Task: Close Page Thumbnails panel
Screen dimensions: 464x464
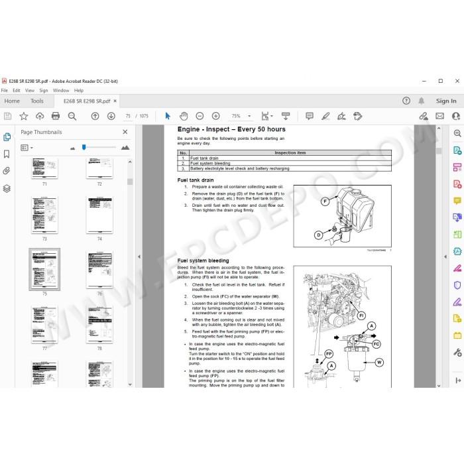Action: pyautogui.click(x=125, y=132)
